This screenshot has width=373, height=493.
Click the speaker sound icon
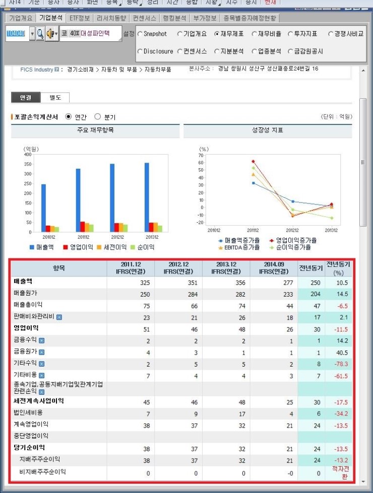[x=50, y=33]
